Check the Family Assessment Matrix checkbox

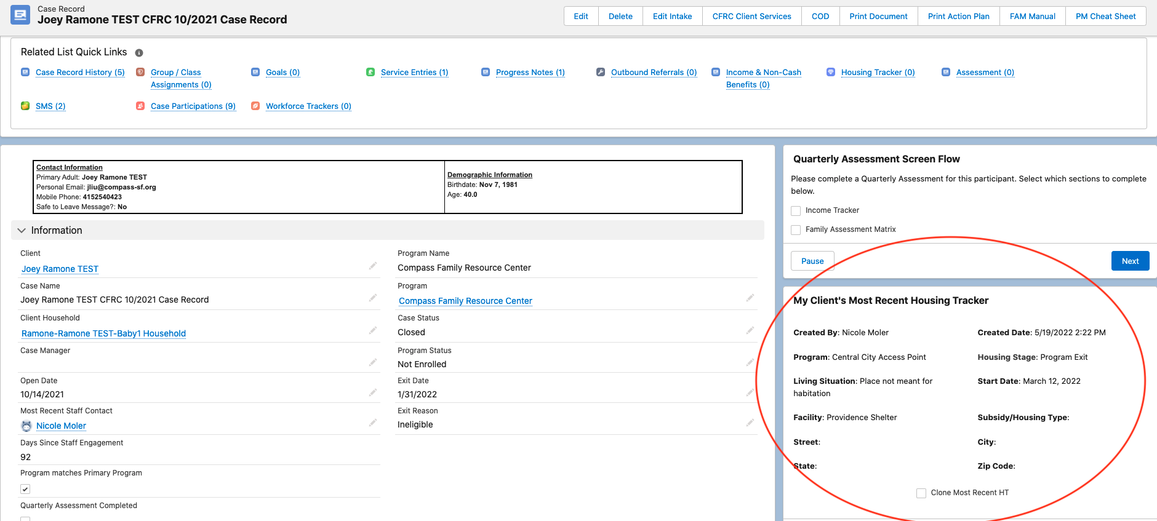click(796, 230)
